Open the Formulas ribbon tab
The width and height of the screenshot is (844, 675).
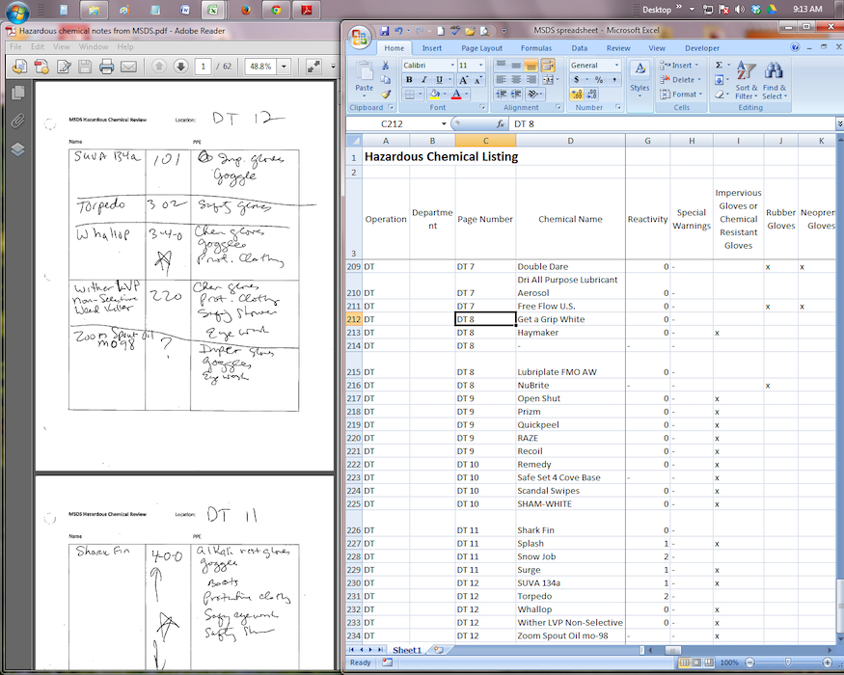(536, 48)
